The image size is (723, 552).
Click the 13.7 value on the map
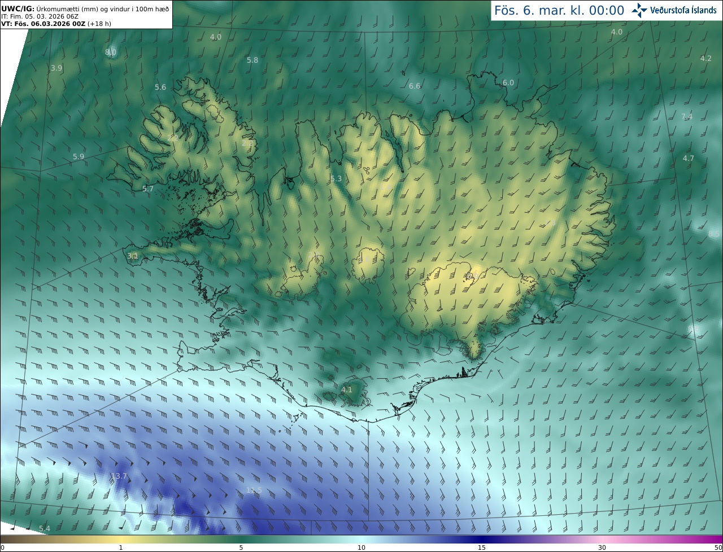point(119,476)
